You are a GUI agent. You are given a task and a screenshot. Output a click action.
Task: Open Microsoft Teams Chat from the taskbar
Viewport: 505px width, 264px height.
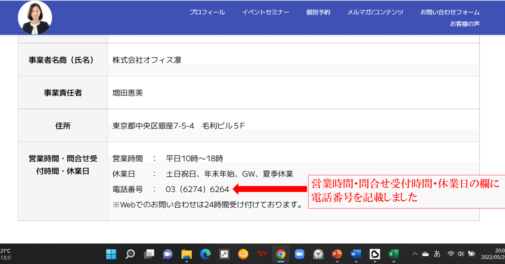click(x=167, y=254)
